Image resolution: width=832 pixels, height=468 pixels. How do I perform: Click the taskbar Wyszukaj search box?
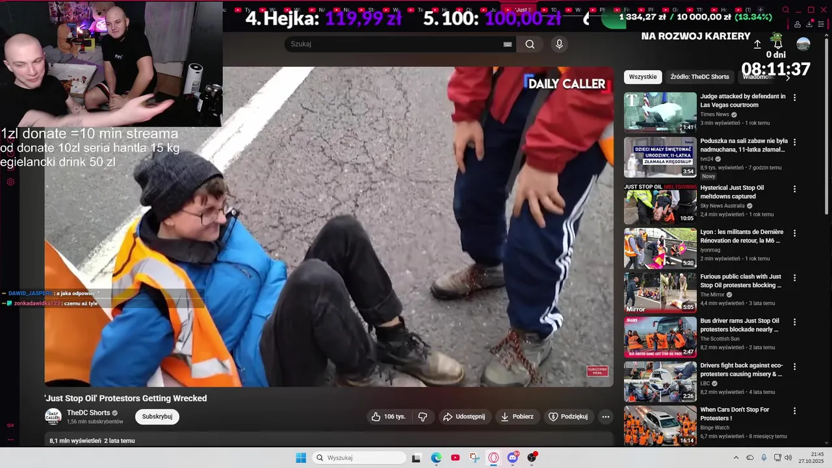[x=359, y=458]
